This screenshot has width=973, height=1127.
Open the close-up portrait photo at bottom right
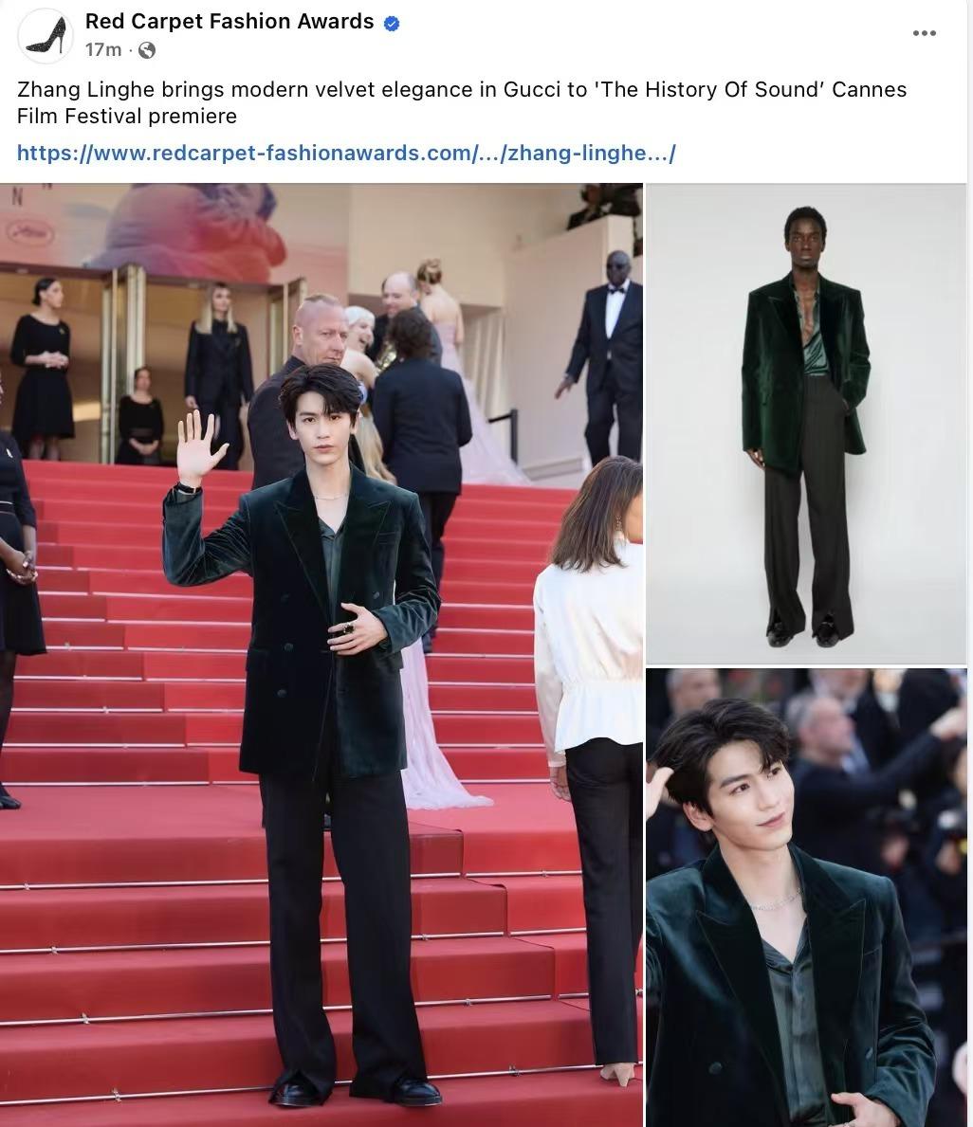806,898
